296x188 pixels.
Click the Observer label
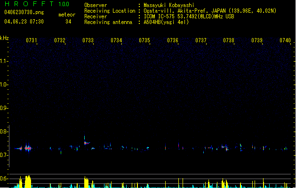point(96,5)
